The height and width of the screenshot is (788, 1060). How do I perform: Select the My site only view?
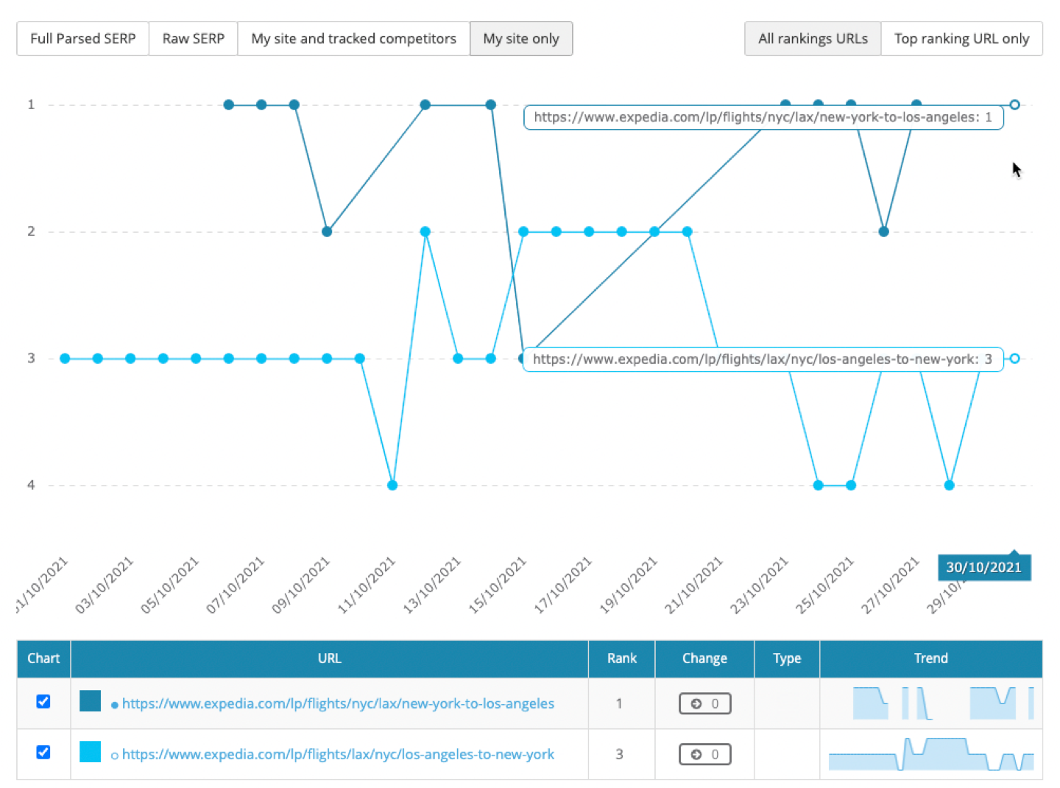coord(520,39)
